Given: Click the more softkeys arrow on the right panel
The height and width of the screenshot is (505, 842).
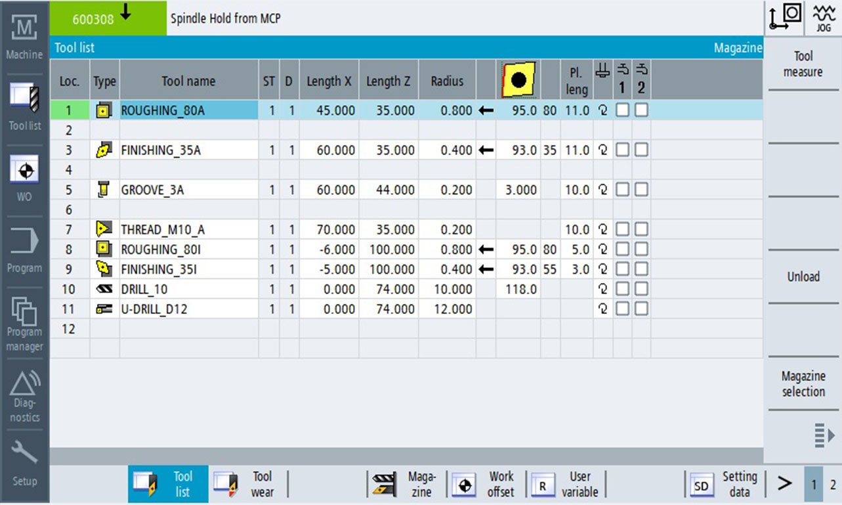Looking at the screenshot, I should pos(823,435).
